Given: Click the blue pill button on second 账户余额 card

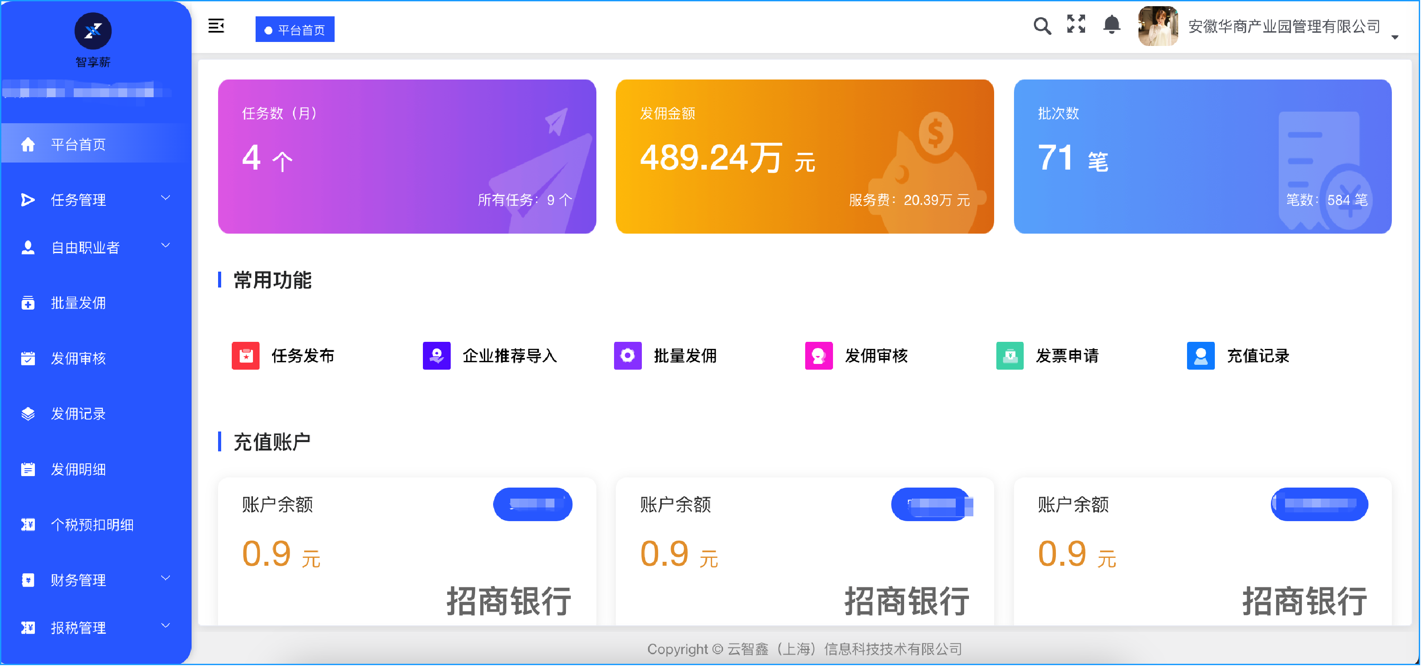Looking at the screenshot, I should click(x=931, y=504).
